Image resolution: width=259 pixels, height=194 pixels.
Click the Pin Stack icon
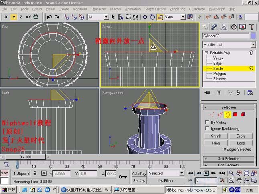[207, 93]
